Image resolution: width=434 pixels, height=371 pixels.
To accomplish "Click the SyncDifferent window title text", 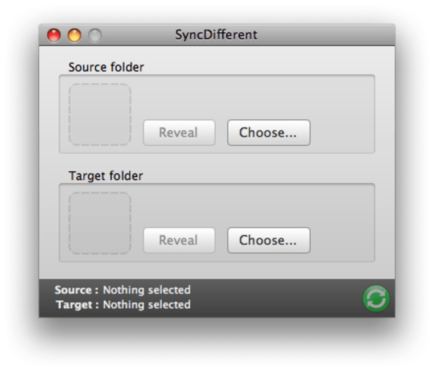I will pos(216,34).
